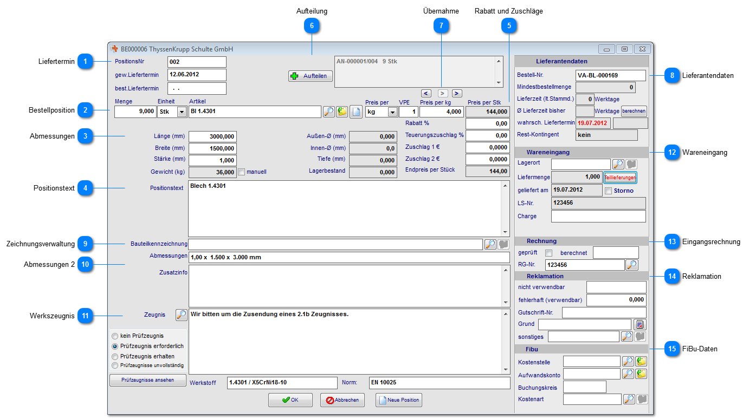Click document icon next to Artikel field
This screenshot has width=749, height=419.
[356, 112]
